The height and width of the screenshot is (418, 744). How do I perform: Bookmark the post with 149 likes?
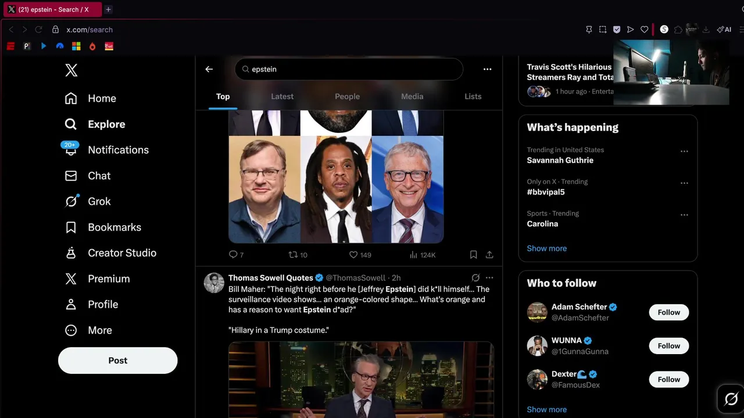[x=473, y=254]
